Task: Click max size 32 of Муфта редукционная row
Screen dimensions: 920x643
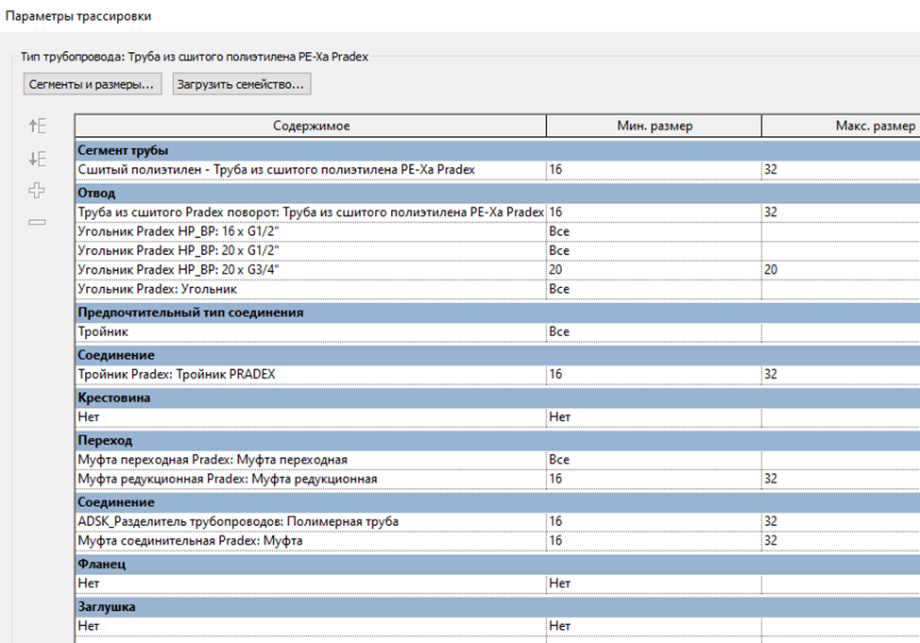Action: pos(841,479)
